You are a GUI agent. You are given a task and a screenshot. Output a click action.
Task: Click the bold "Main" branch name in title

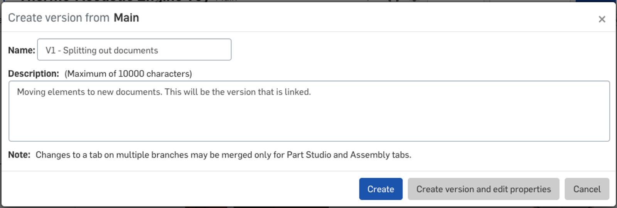(x=126, y=18)
